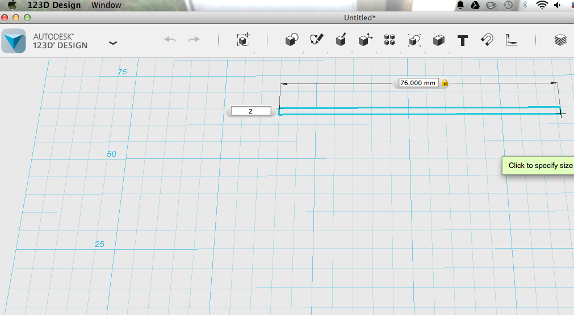The height and width of the screenshot is (315, 574).
Task: Open the Construct tool menu
Action: pyautogui.click(x=341, y=40)
